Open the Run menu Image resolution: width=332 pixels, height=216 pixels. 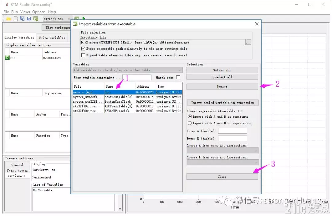[x=14, y=12]
